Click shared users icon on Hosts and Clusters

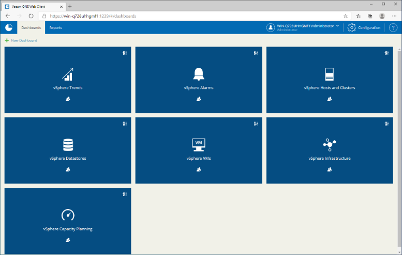330,99
